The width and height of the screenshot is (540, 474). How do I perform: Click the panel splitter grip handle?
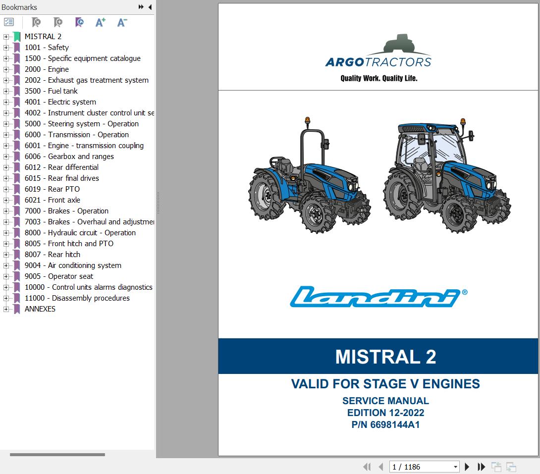158,203
